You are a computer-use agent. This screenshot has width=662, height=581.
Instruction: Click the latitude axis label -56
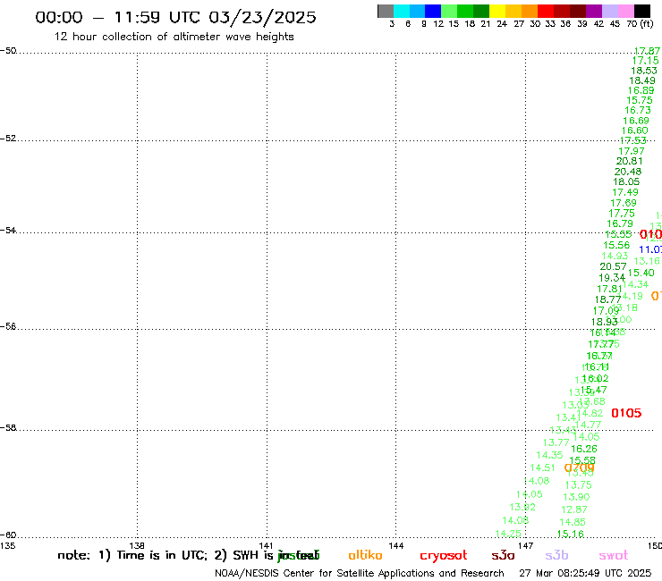pos(8,326)
